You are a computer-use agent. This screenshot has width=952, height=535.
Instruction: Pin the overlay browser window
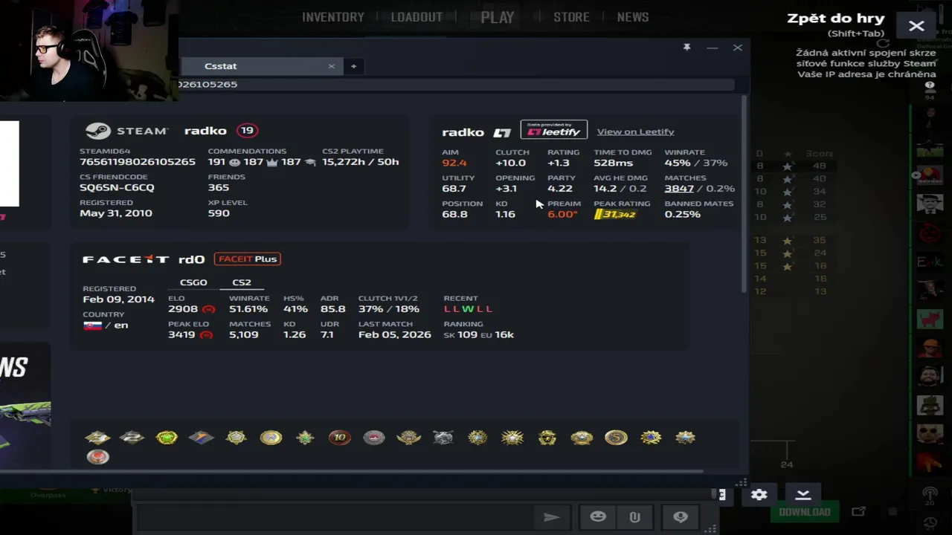(686, 48)
